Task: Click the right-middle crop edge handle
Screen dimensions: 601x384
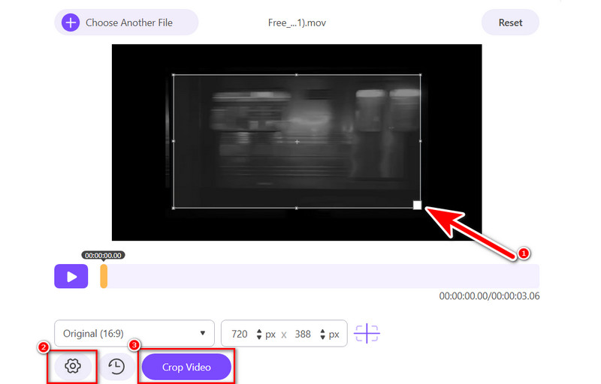Action: [x=421, y=141]
